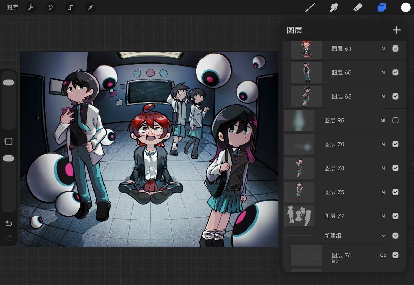Open blend mode N of 图层 63

click(383, 96)
